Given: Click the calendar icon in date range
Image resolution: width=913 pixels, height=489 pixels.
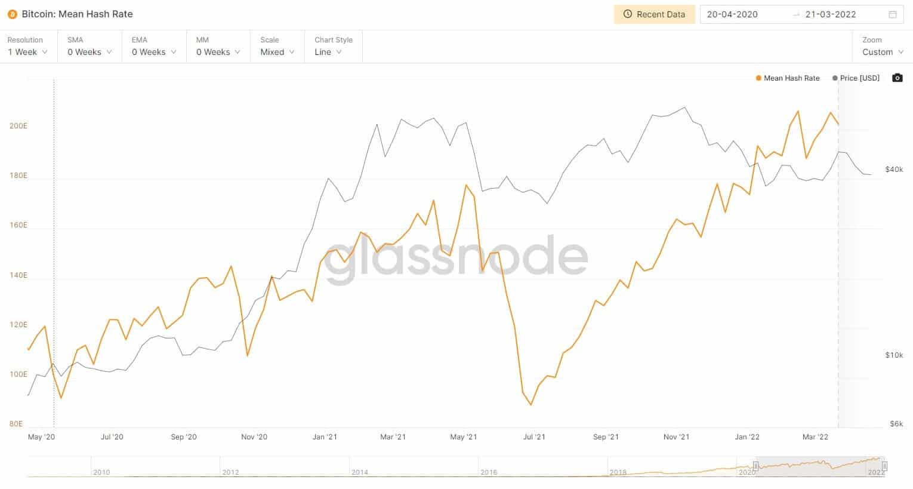Looking at the screenshot, I should pyautogui.click(x=893, y=14).
